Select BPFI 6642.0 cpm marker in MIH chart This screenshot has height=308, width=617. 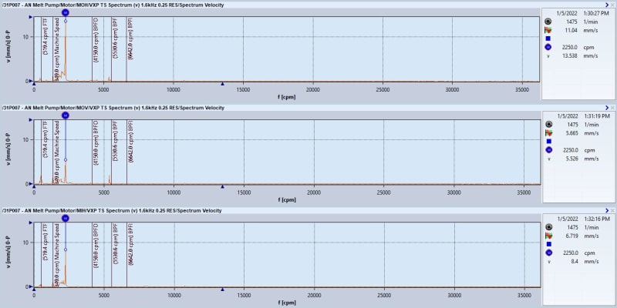130,244
